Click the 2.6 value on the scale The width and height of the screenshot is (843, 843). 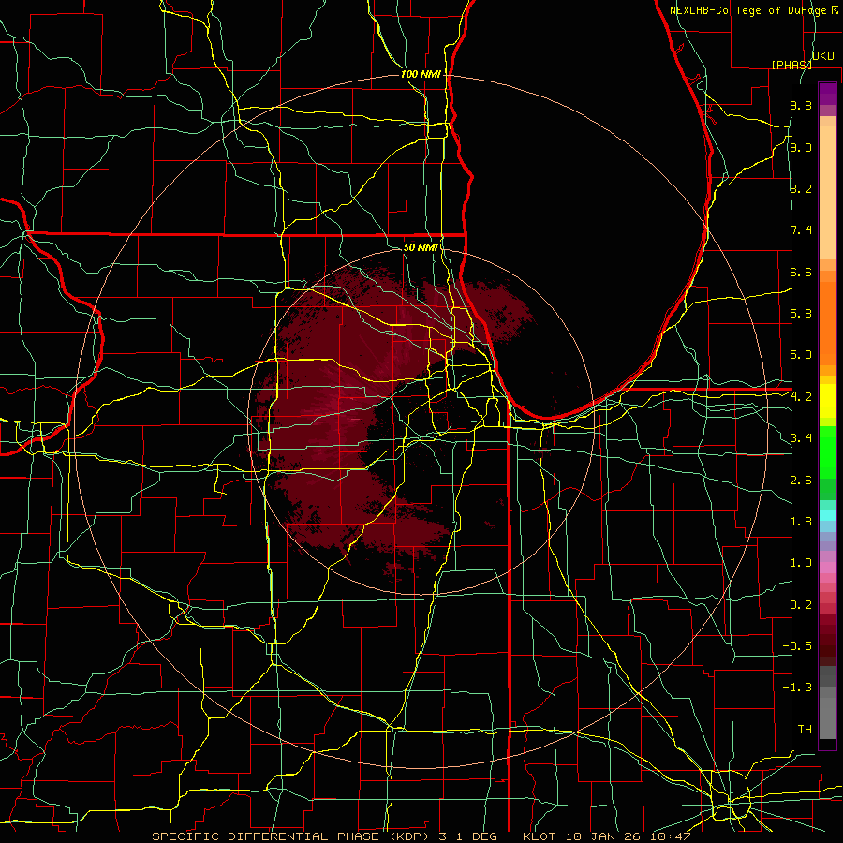tap(801, 481)
